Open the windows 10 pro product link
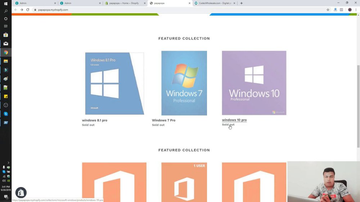Image resolution: width=360 pixels, height=202 pixels. [x=234, y=120]
